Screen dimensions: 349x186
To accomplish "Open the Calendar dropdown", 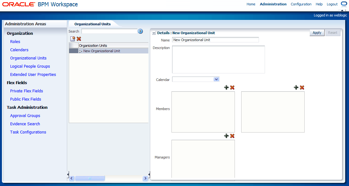I will (216, 79).
